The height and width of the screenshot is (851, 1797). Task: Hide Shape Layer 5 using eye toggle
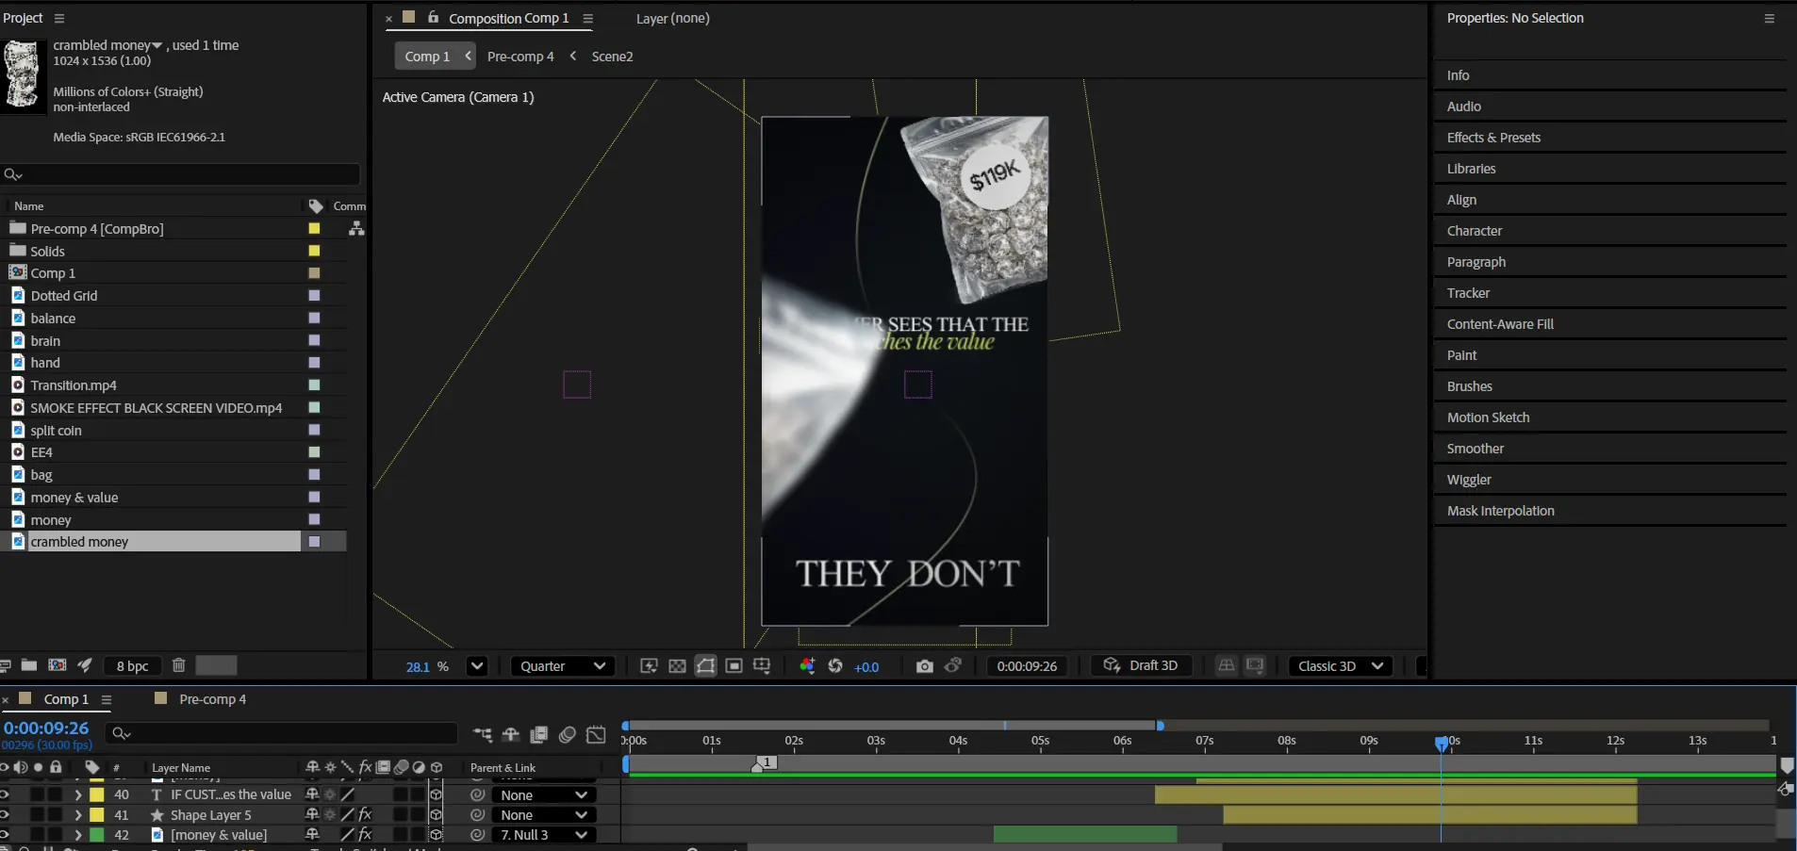(6, 815)
